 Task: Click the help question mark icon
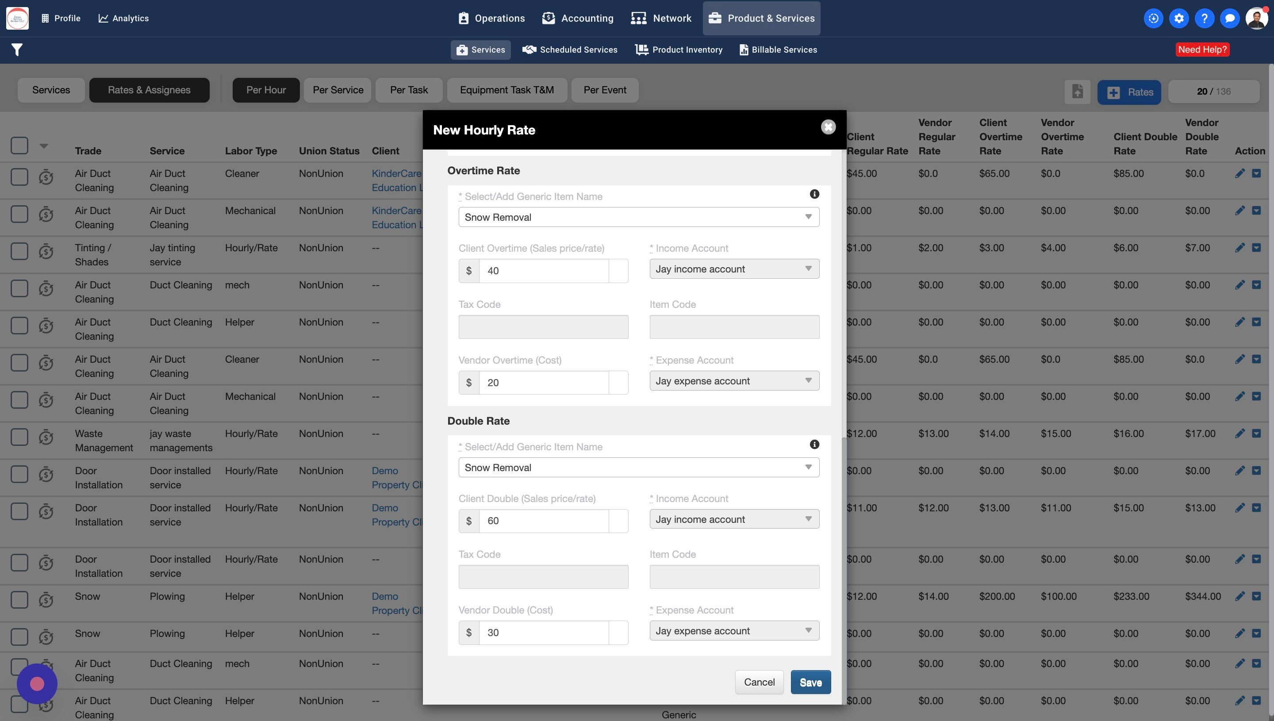[x=1204, y=18]
